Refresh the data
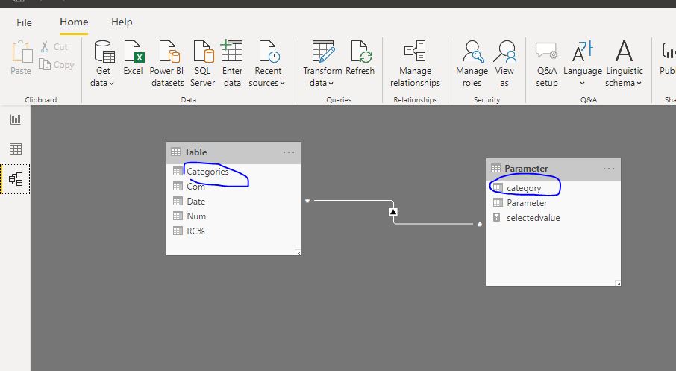 (360, 57)
